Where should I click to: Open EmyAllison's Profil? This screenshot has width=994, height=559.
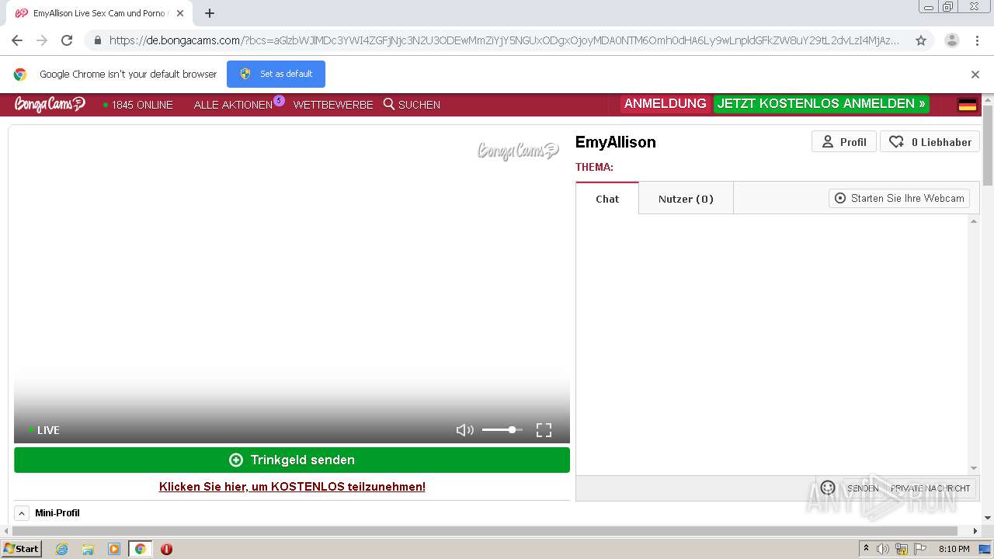click(x=844, y=141)
